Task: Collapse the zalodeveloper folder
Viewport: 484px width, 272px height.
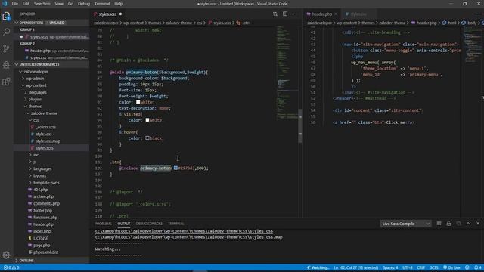Action: 36,72
